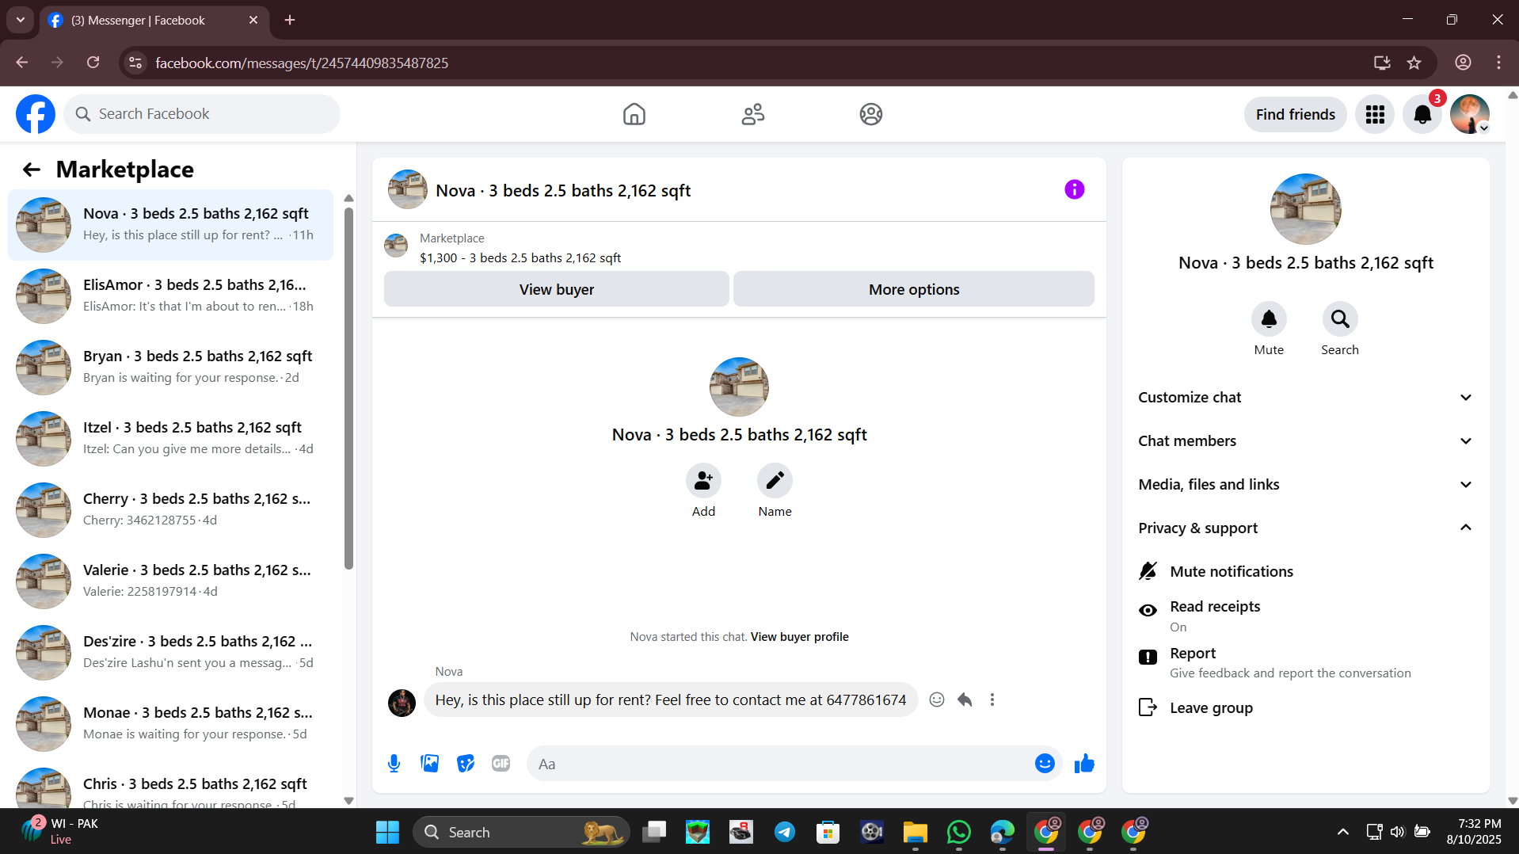1519x854 pixels.
Task: Open the View buyer profile link
Action: (x=799, y=637)
